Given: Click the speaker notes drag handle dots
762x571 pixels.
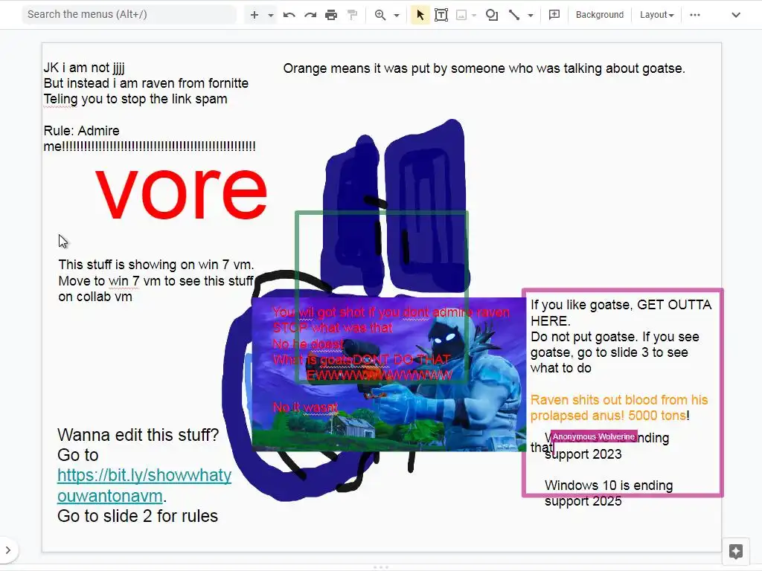Looking at the screenshot, I should pos(381,567).
